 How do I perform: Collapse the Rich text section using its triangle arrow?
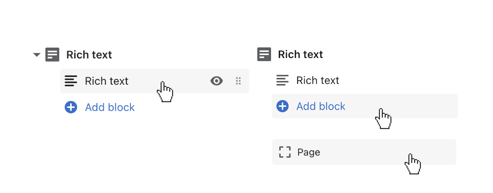[x=37, y=55]
